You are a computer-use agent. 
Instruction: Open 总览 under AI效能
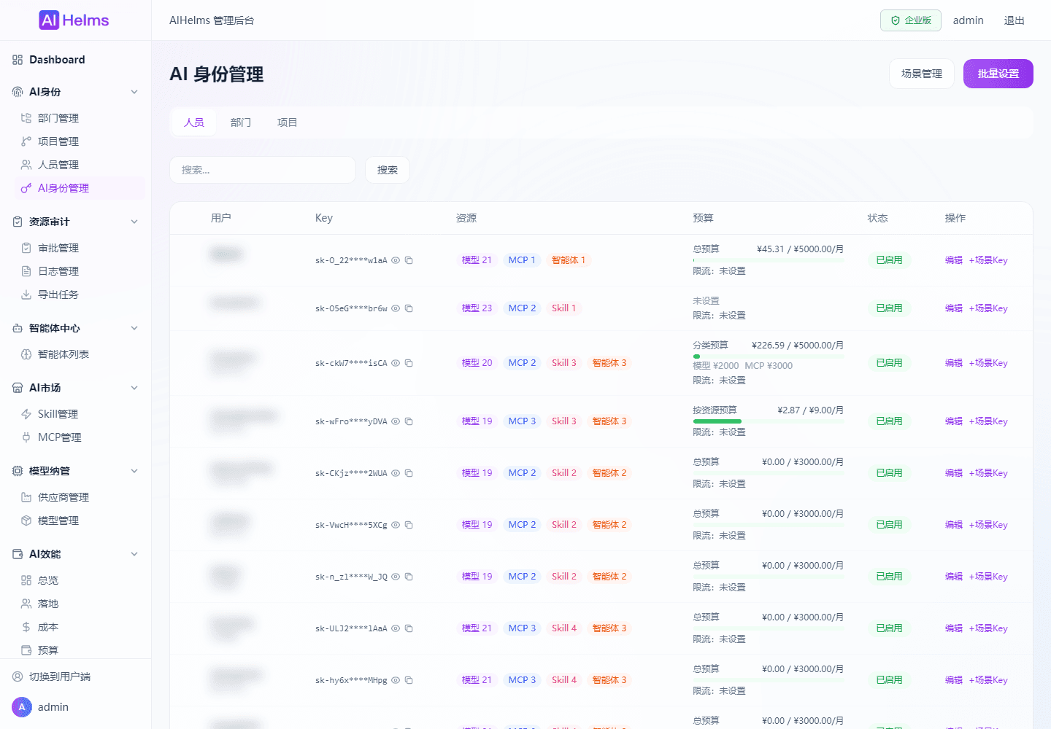pyautogui.click(x=80, y=580)
